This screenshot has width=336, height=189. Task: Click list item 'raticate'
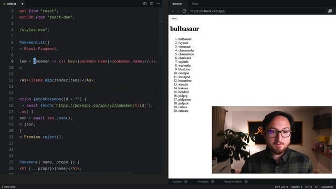tap(183, 111)
